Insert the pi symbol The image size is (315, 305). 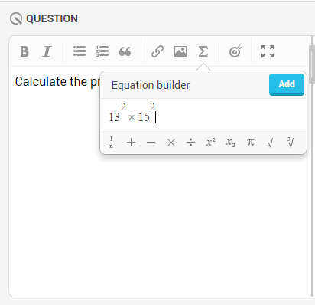tap(251, 142)
